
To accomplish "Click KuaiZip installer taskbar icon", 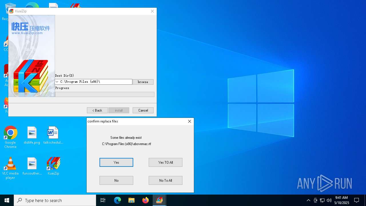I will 159,200.
